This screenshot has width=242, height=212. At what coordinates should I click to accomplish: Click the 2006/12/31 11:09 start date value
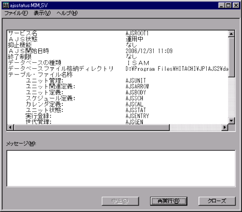click(x=149, y=51)
